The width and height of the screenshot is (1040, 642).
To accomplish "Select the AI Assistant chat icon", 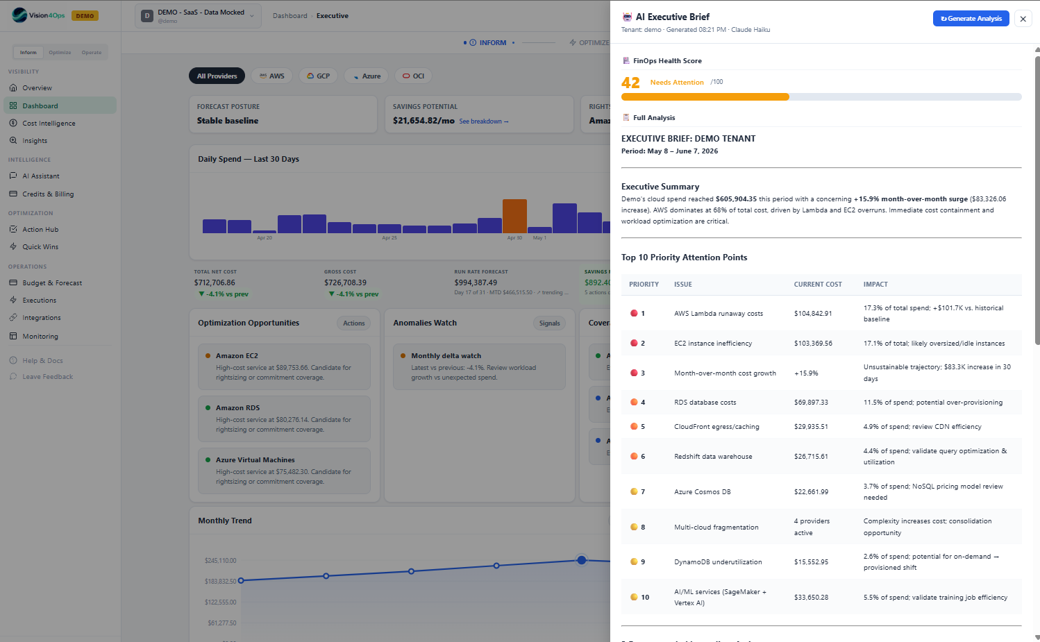I will click(x=13, y=176).
